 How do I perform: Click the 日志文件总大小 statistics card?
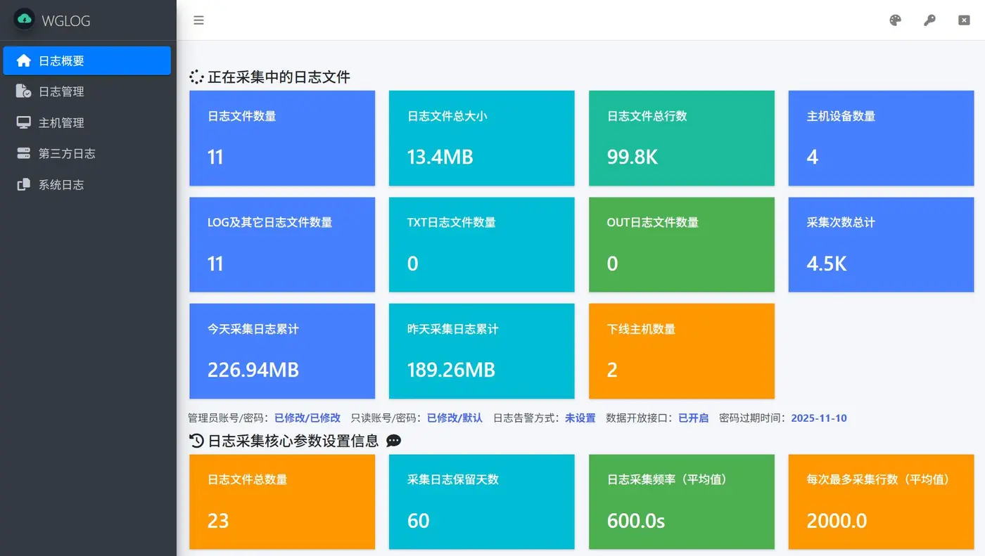[x=481, y=138]
